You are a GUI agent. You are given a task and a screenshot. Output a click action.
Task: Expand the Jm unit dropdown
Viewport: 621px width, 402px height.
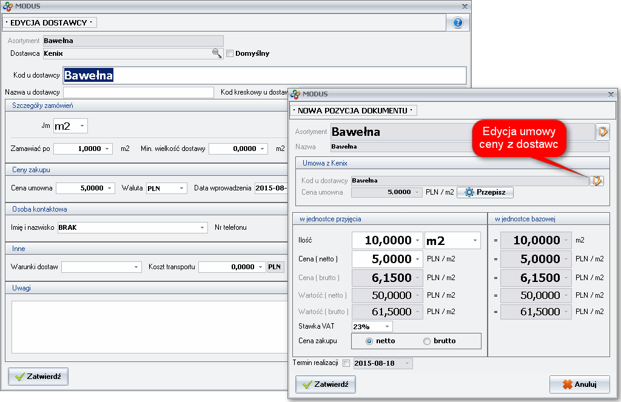pos(82,126)
